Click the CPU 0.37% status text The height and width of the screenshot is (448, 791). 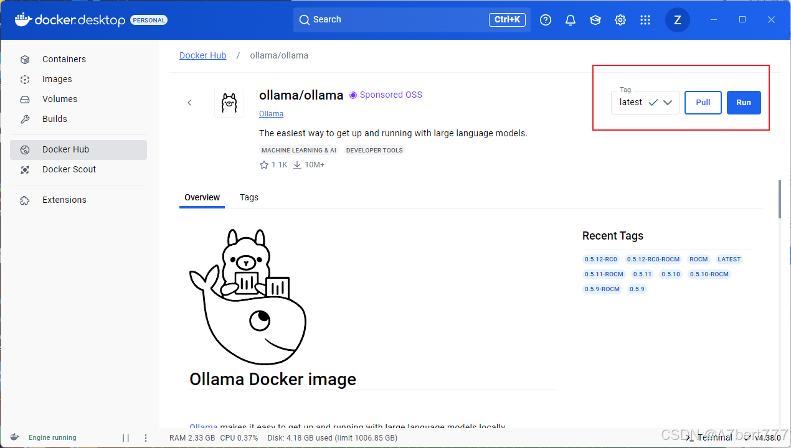239,438
